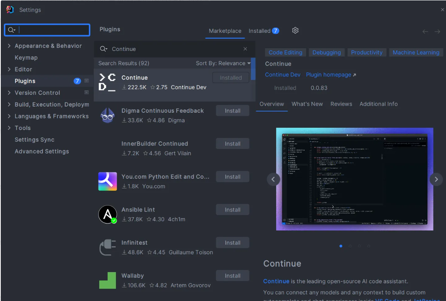Open the Continue Dev vendor link

click(x=283, y=75)
